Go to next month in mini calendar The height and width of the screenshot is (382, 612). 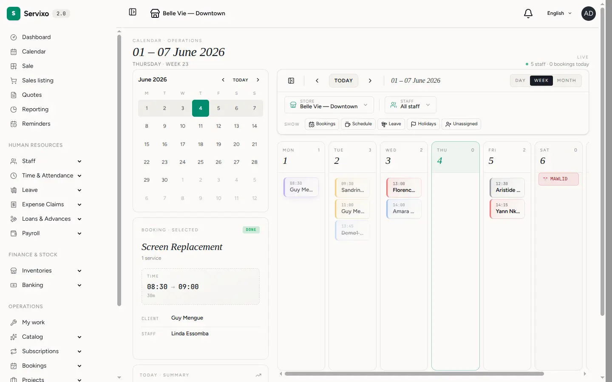point(258,80)
